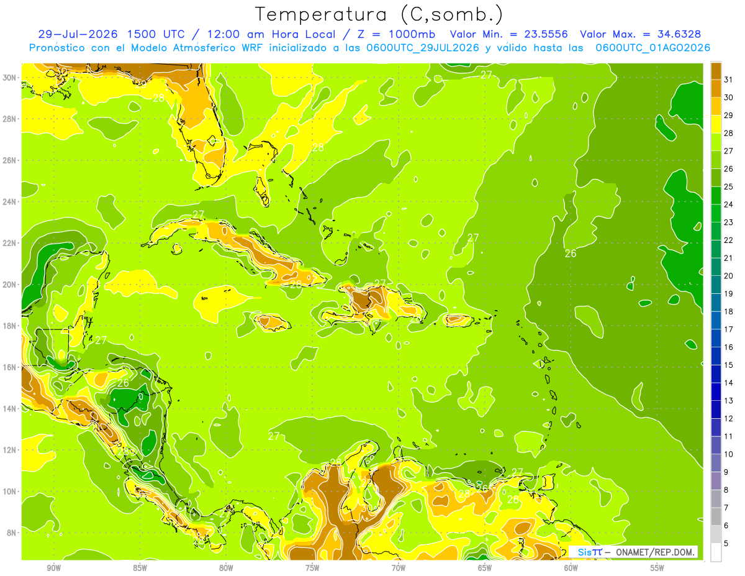The height and width of the screenshot is (576, 745).
Task: Click the 14 label on the color scale
Action: click(x=729, y=383)
